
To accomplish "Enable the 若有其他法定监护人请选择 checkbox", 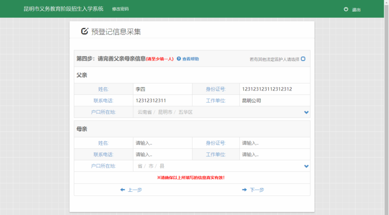I will (x=303, y=59).
